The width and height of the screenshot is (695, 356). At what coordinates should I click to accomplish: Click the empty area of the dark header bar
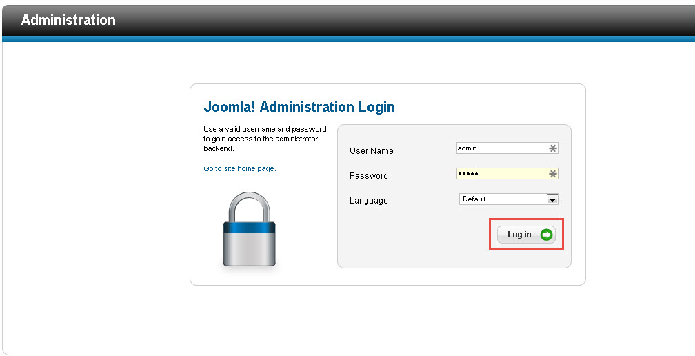tap(399, 20)
